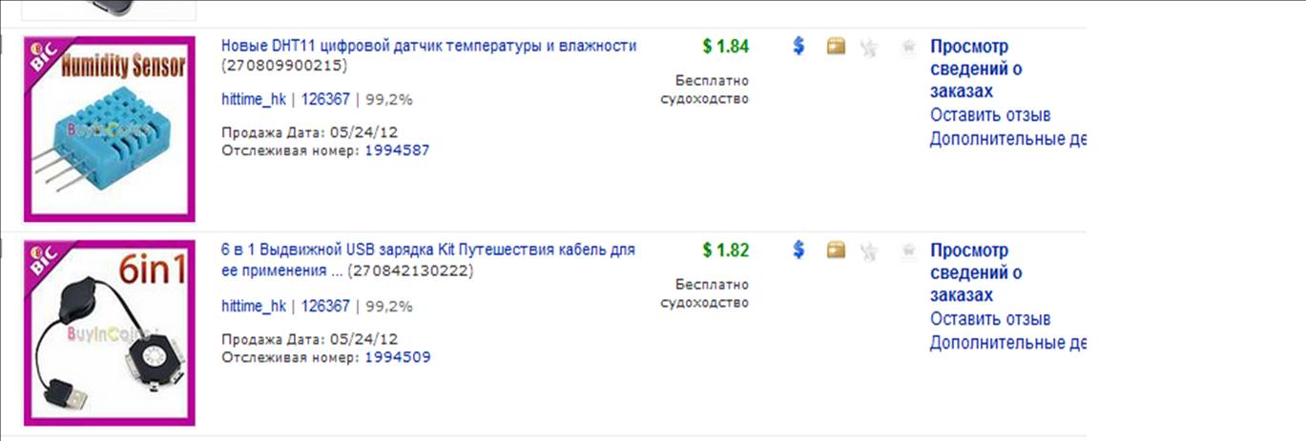
Task: Click Оставить отзыв for the USB kit order
Action: coord(990,319)
